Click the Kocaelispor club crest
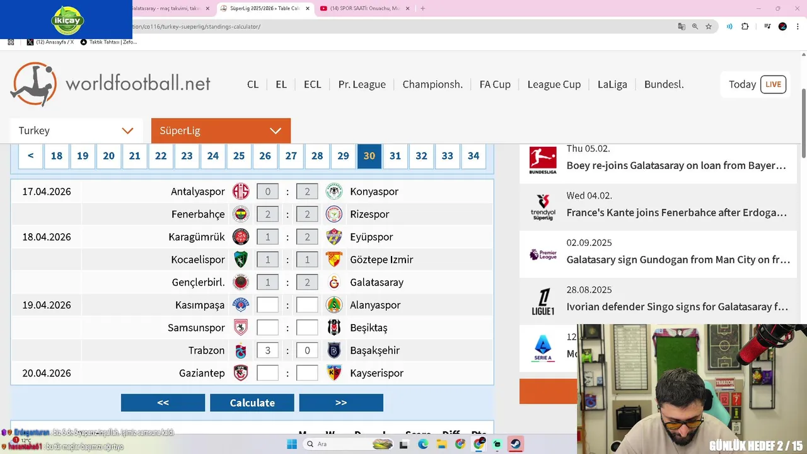Image resolution: width=807 pixels, height=454 pixels. point(241,259)
